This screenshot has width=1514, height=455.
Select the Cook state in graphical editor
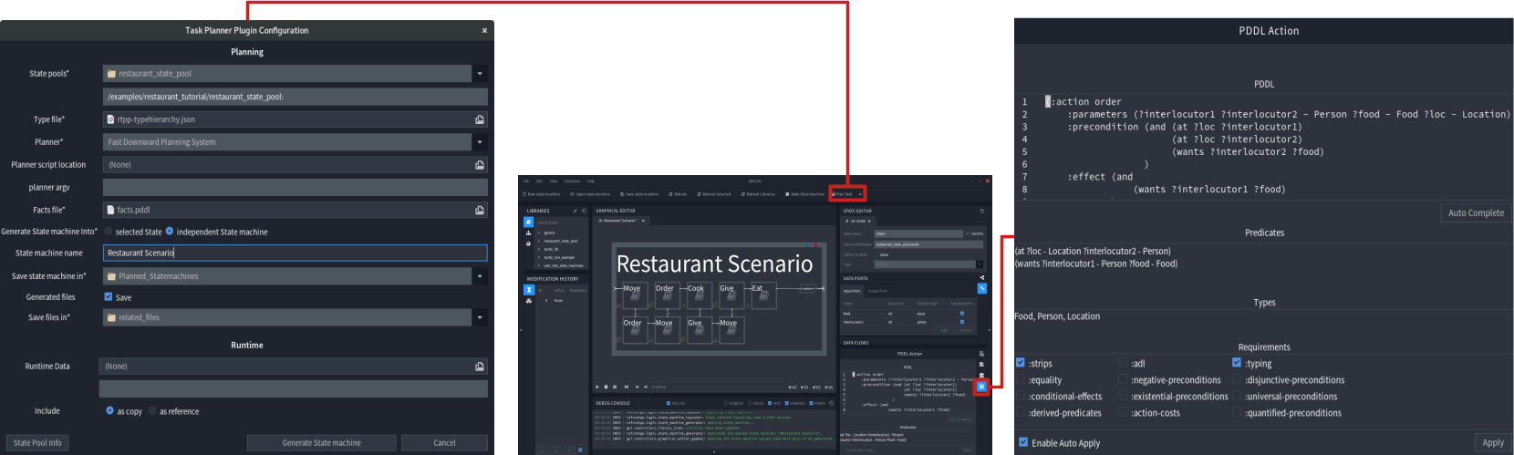(698, 295)
